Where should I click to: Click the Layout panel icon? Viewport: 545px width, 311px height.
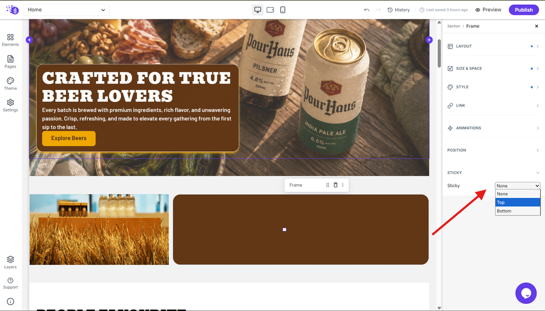[450, 46]
